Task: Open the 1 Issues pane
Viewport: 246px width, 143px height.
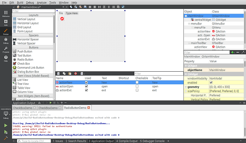Action: 58,141
